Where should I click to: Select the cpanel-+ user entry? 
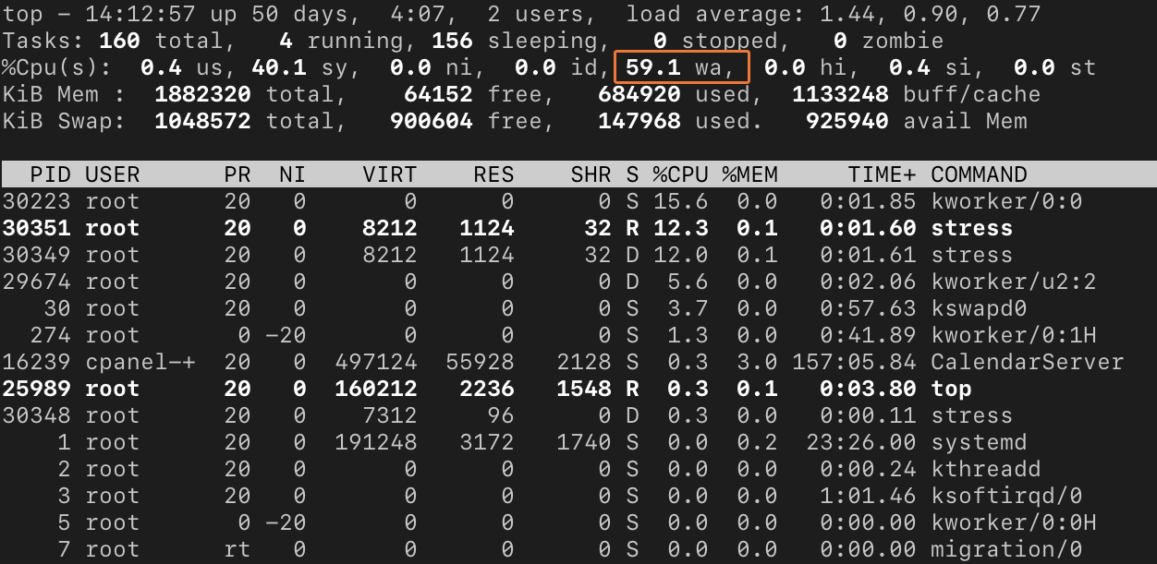(x=140, y=362)
